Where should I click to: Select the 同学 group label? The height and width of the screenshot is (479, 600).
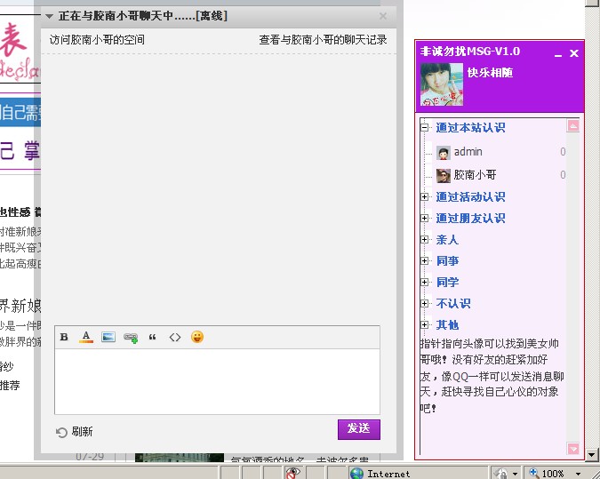tap(447, 282)
